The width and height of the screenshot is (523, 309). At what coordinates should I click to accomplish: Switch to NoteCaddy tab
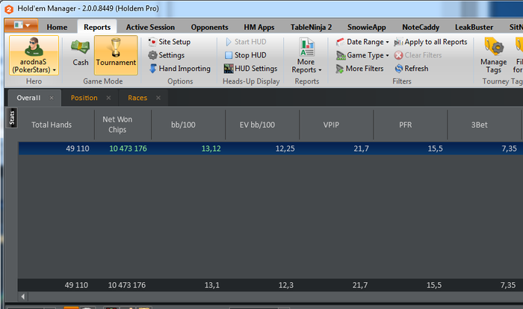[x=420, y=28]
